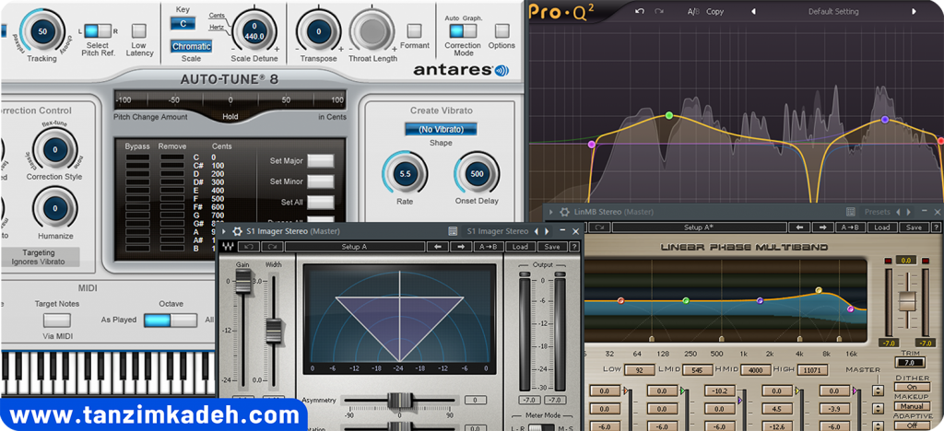Image resolution: width=944 pixels, height=431 pixels.
Task: Click Save in the LinMB toolbar
Action: point(914,227)
